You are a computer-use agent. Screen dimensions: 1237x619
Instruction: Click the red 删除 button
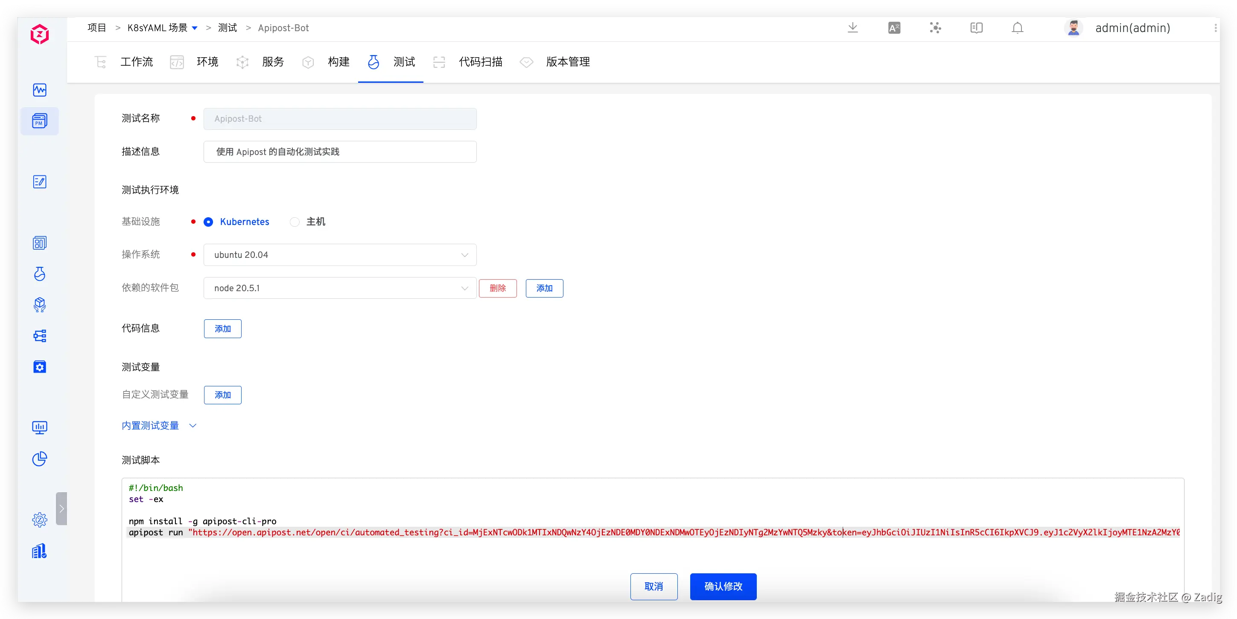(x=498, y=288)
